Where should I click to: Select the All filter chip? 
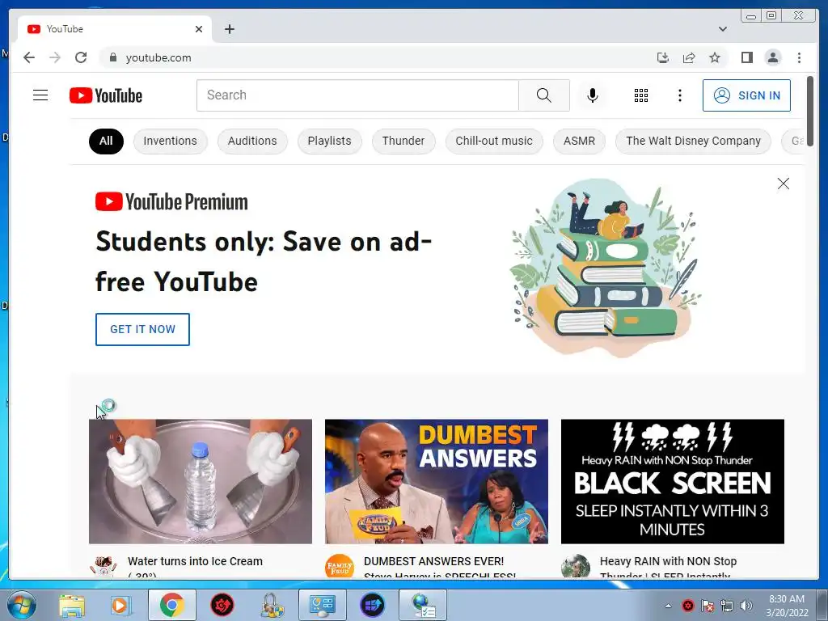(x=106, y=141)
